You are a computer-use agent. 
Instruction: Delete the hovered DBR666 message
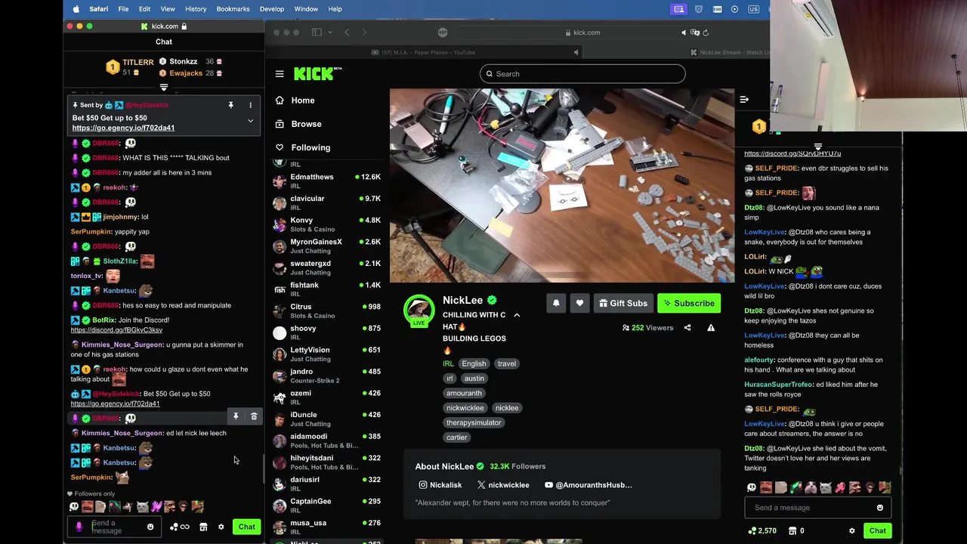(x=254, y=416)
